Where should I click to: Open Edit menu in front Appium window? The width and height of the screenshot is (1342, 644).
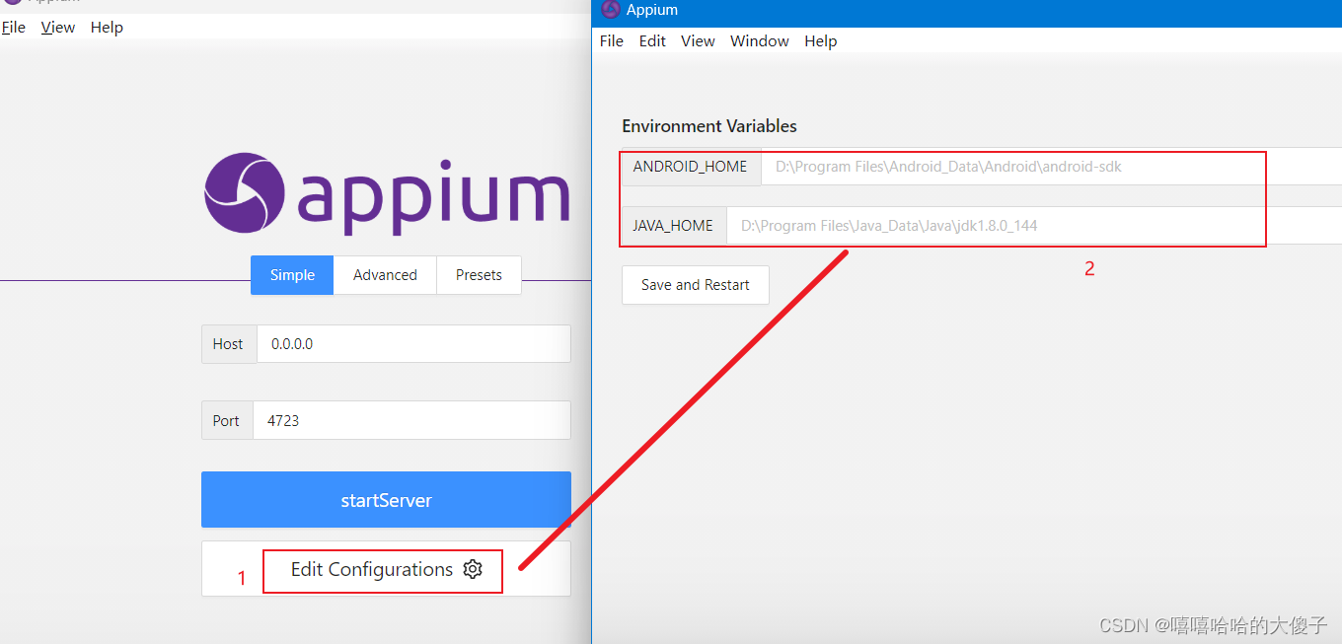[x=652, y=40]
